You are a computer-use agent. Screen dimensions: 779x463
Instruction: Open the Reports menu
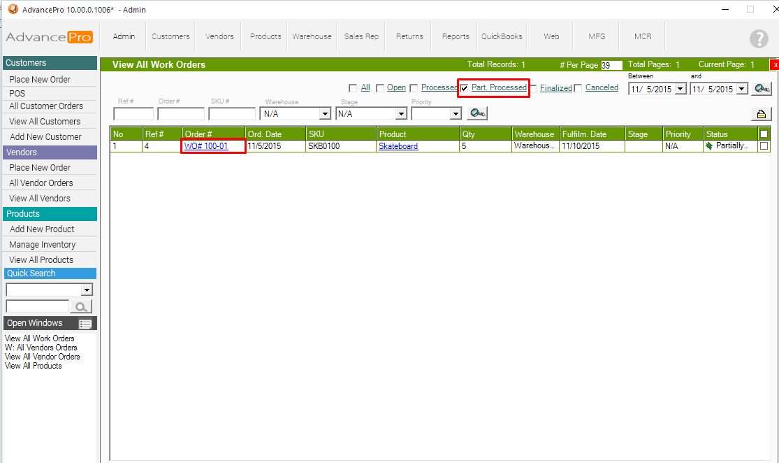456,36
